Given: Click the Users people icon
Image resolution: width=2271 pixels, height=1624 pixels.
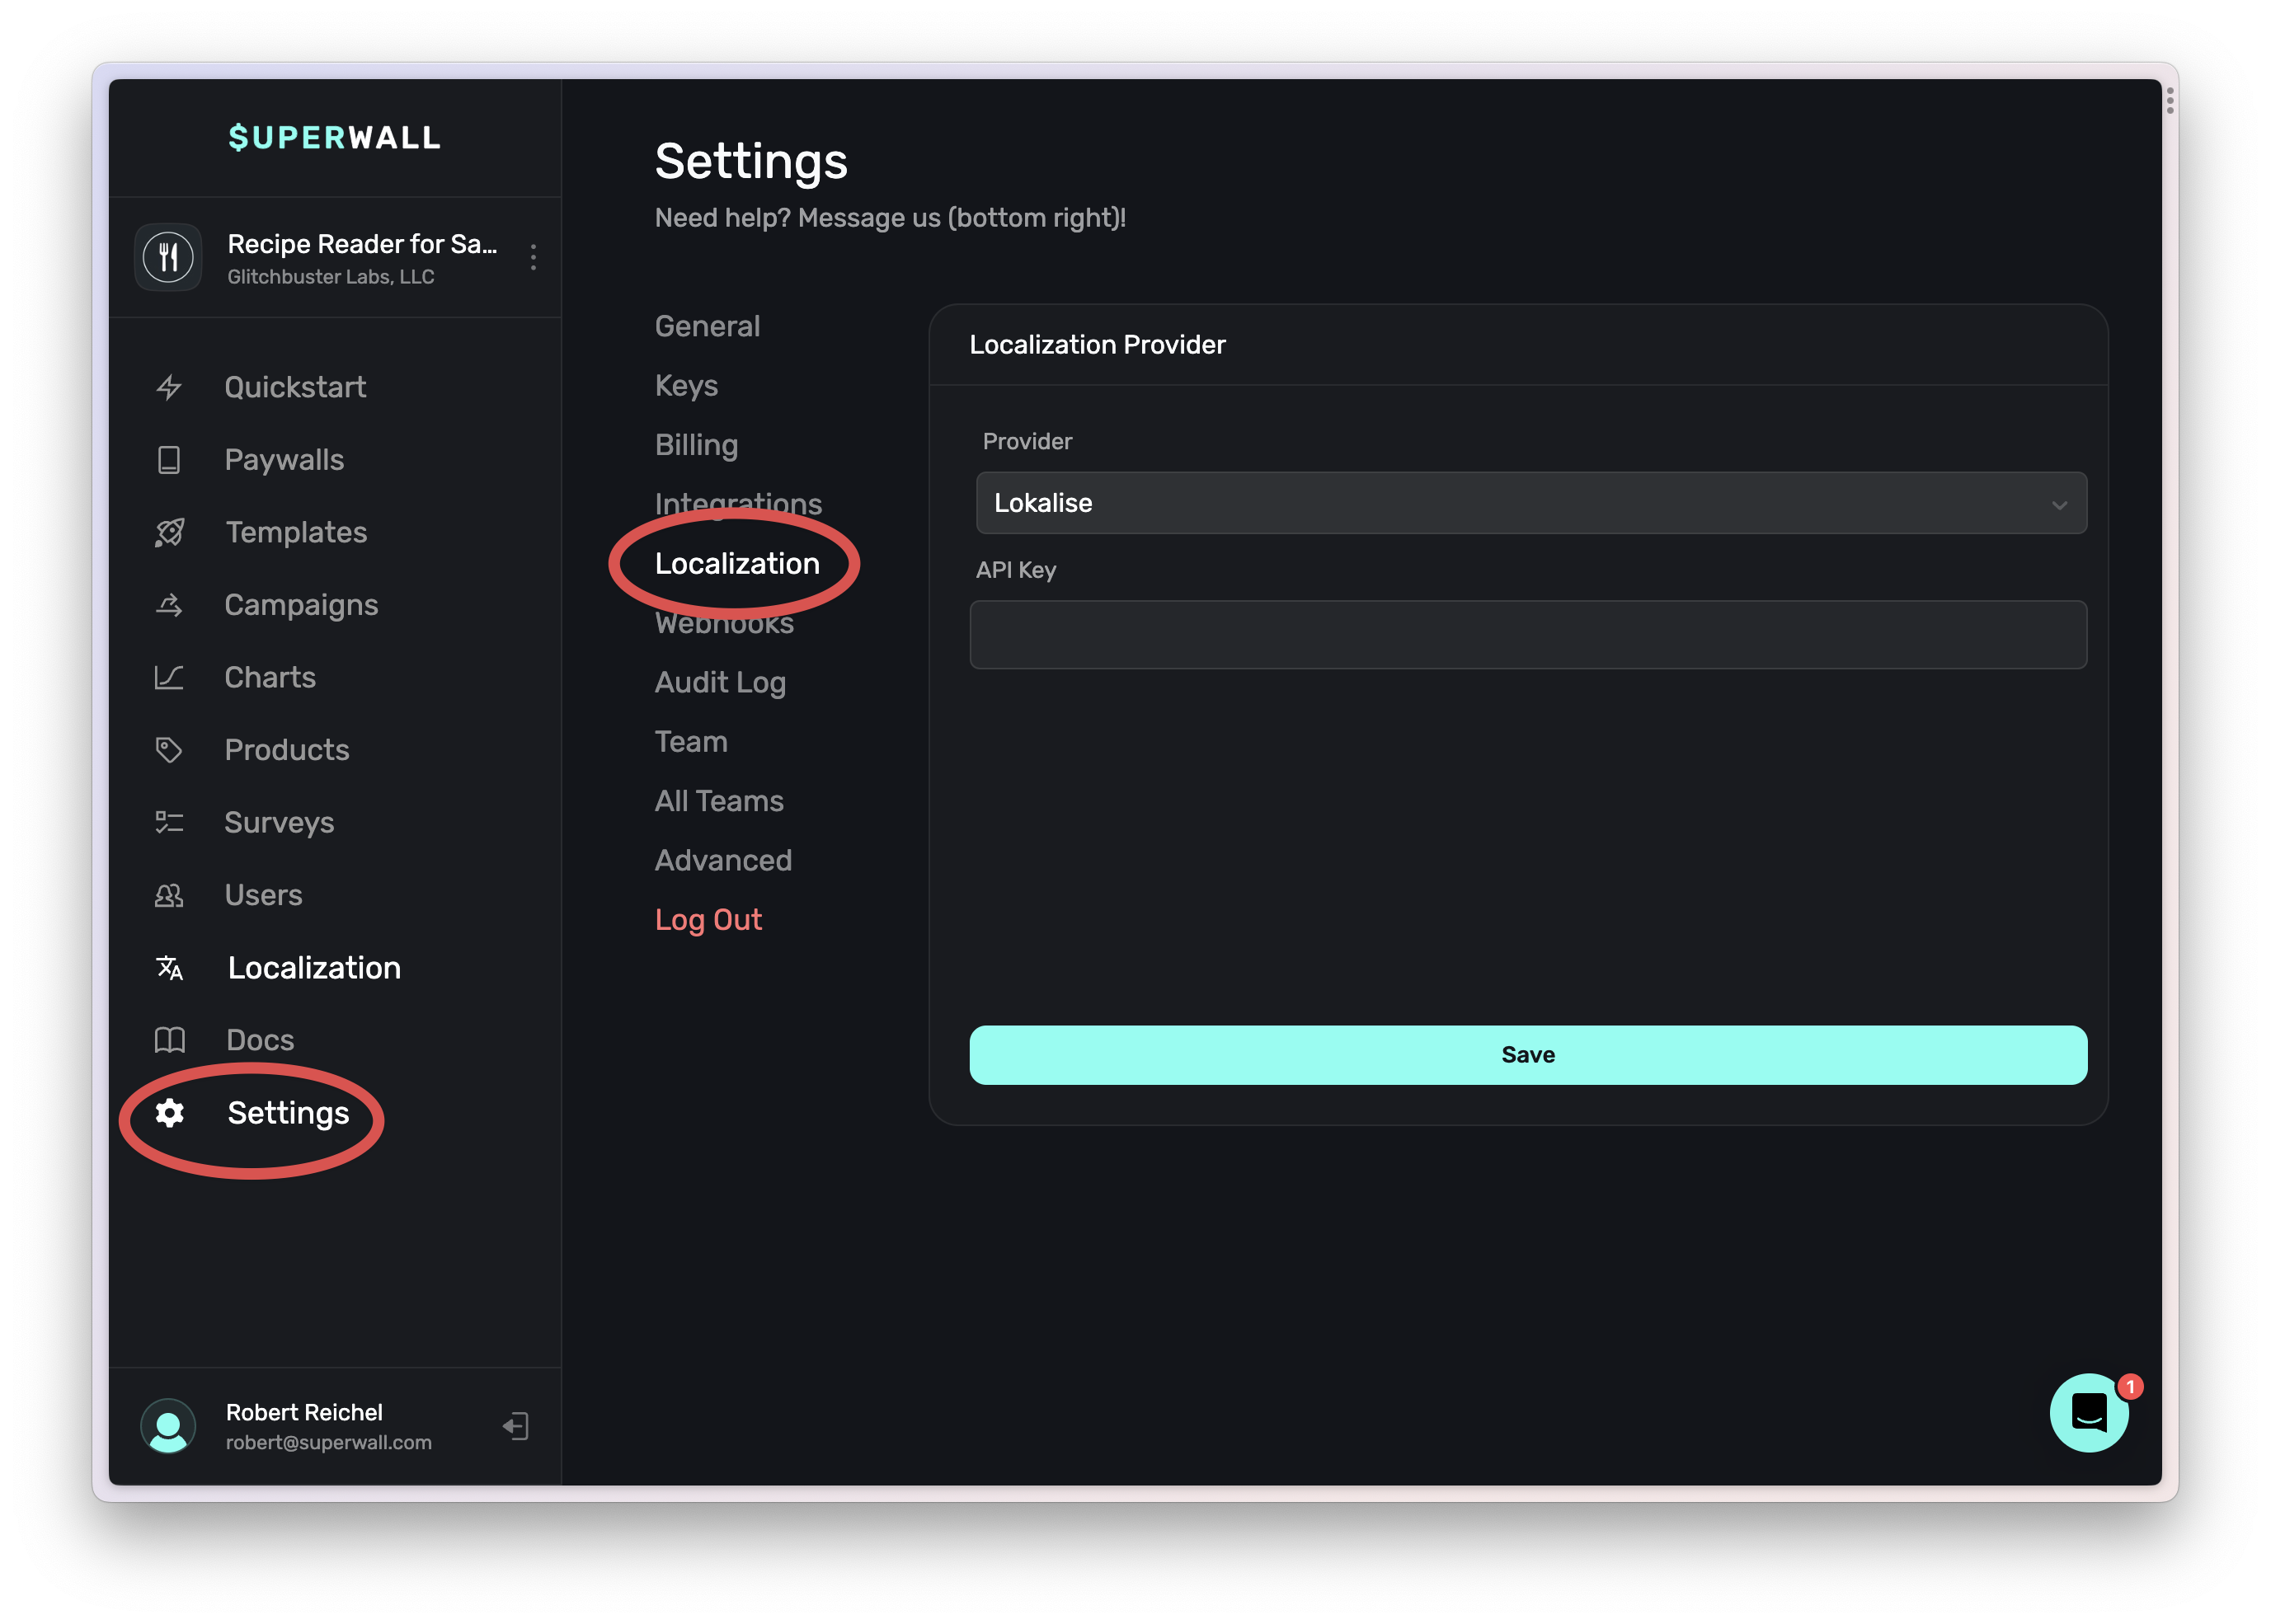Looking at the screenshot, I should click(169, 895).
